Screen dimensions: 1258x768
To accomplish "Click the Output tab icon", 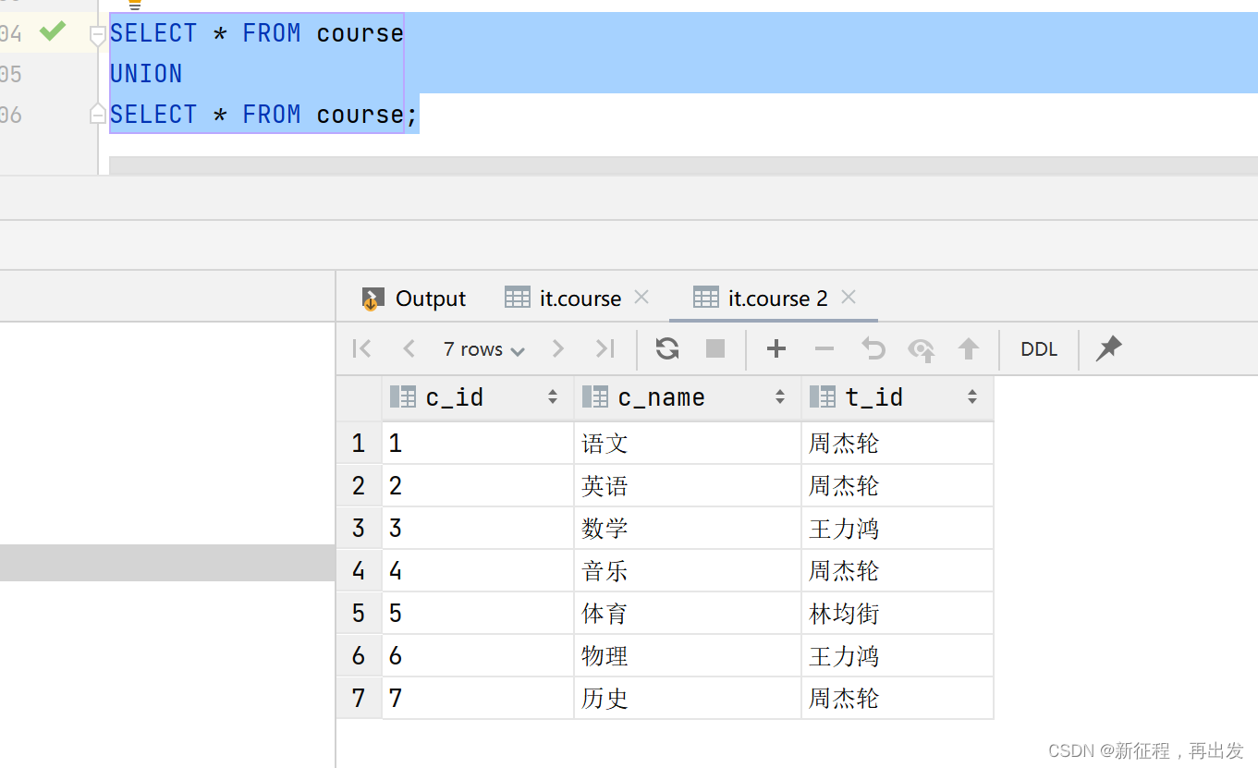I will click(373, 299).
